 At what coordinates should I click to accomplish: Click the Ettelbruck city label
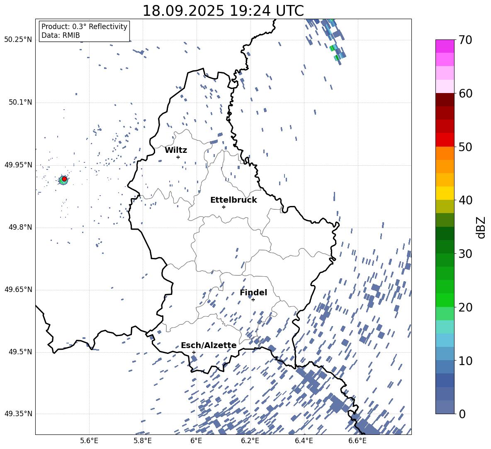[x=233, y=200]
